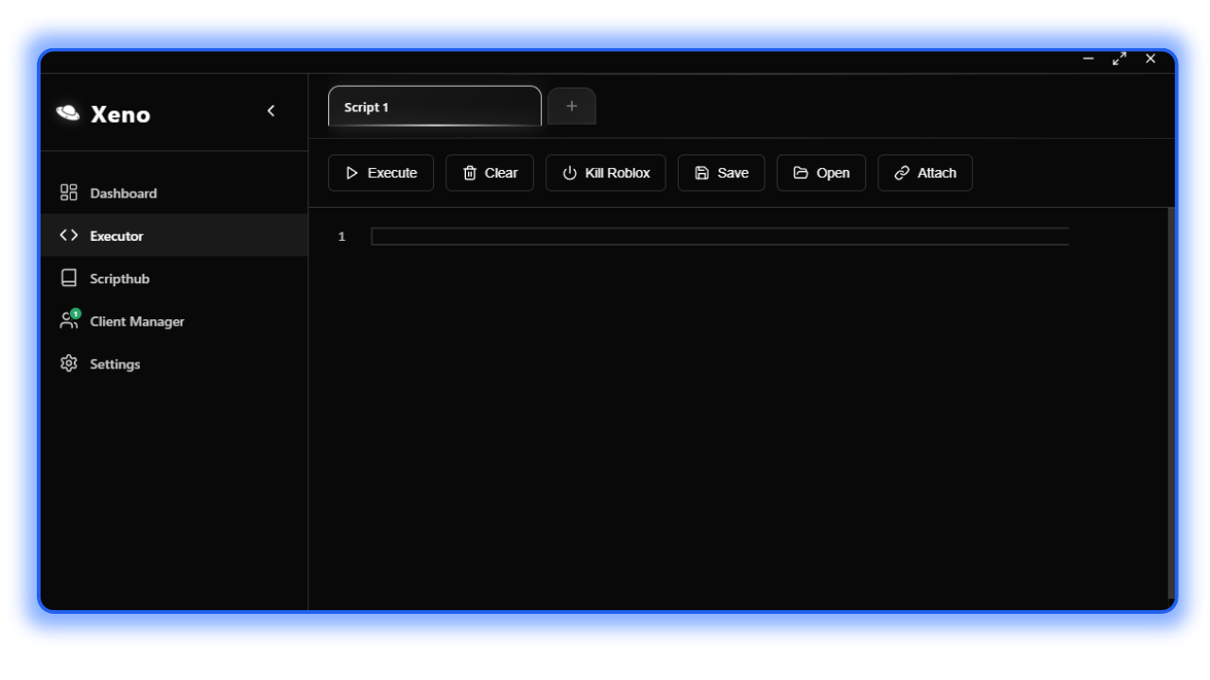This screenshot has width=1210, height=680.
Task: Go to Client Manager
Action: [x=174, y=320]
